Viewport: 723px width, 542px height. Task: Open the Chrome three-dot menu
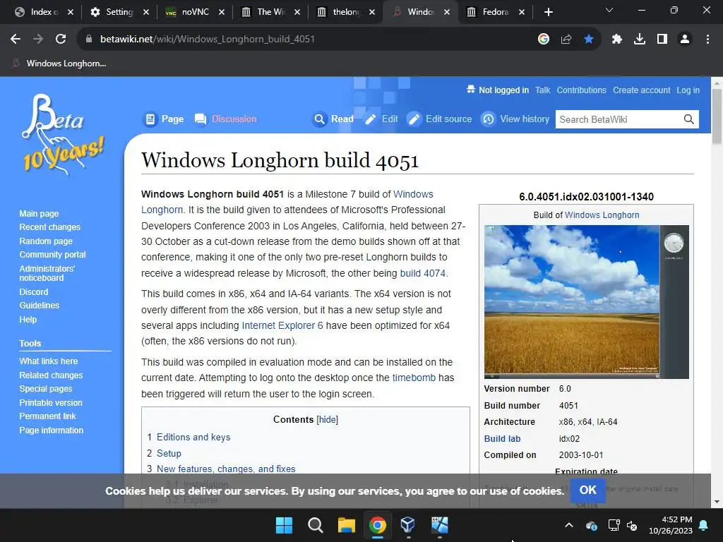pyautogui.click(x=707, y=40)
